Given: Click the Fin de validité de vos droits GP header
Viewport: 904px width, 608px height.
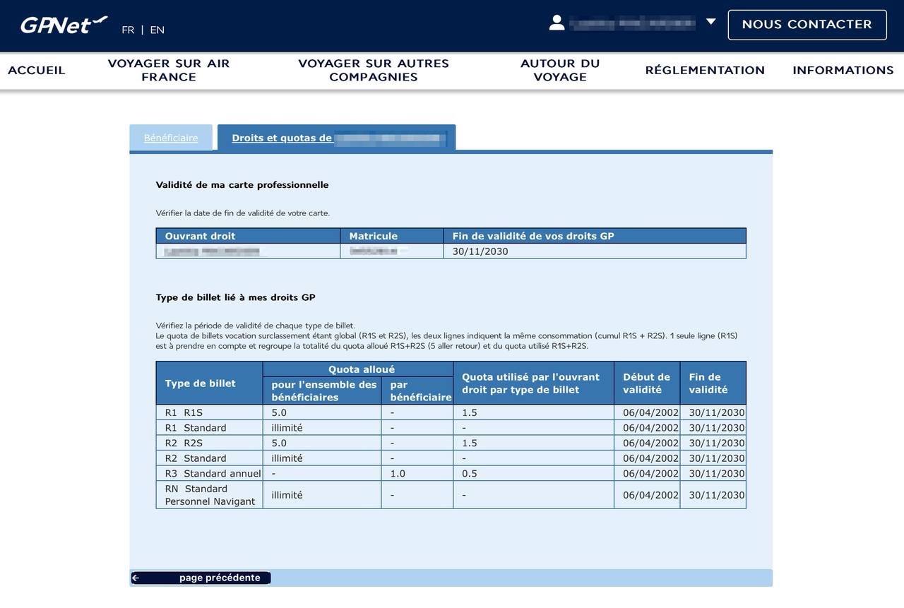Looking at the screenshot, I should coord(595,236).
